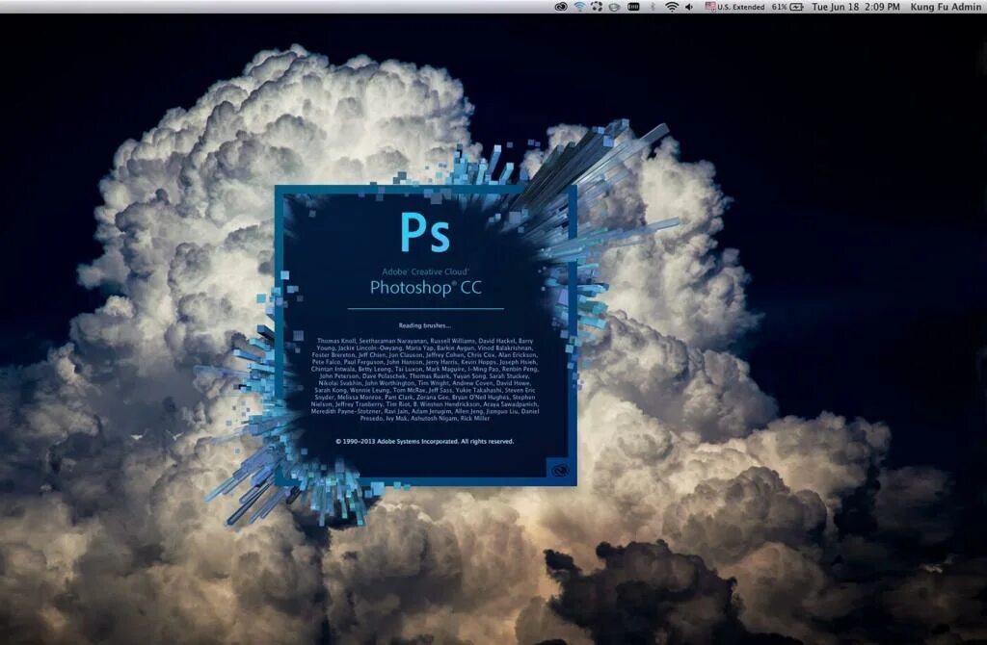This screenshot has height=645, width=987.
Task: Open the Wi-Fi status menu
Action: (x=672, y=7)
